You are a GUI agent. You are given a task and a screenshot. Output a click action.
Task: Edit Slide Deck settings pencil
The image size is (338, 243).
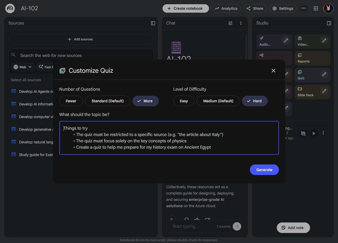pyautogui.click(x=324, y=91)
